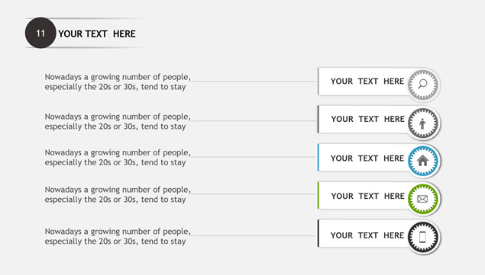Viewport: 485px width, 275px height.
Task: Select the second Nowadays paragraph text
Action: [x=118, y=121]
